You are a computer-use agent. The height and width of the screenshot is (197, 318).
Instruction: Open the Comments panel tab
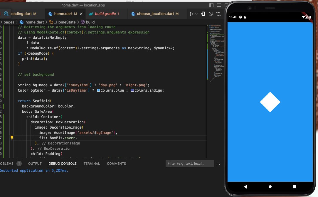tap(116, 164)
